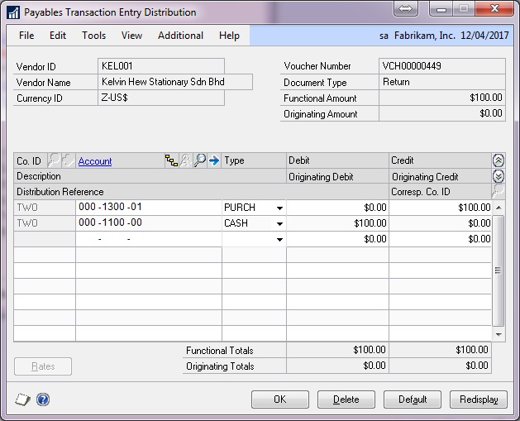Image resolution: width=520 pixels, height=421 pixels.
Task: Open the Help menu
Action: point(229,36)
